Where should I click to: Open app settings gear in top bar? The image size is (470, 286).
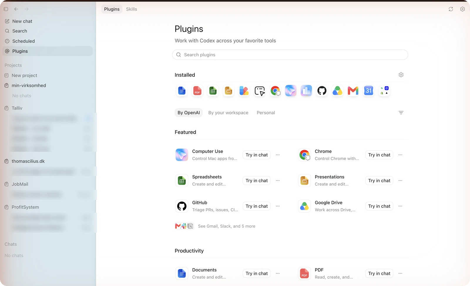(x=462, y=9)
